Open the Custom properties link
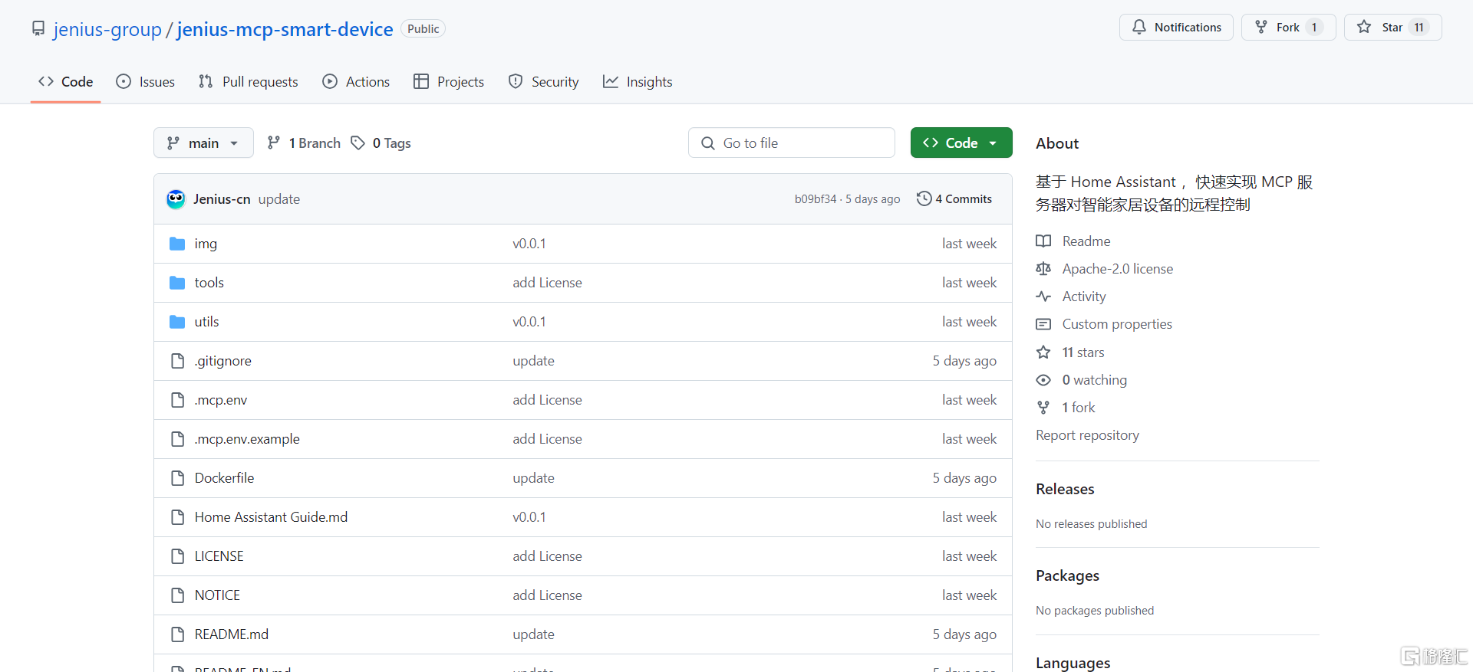 pyautogui.click(x=1117, y=324)
